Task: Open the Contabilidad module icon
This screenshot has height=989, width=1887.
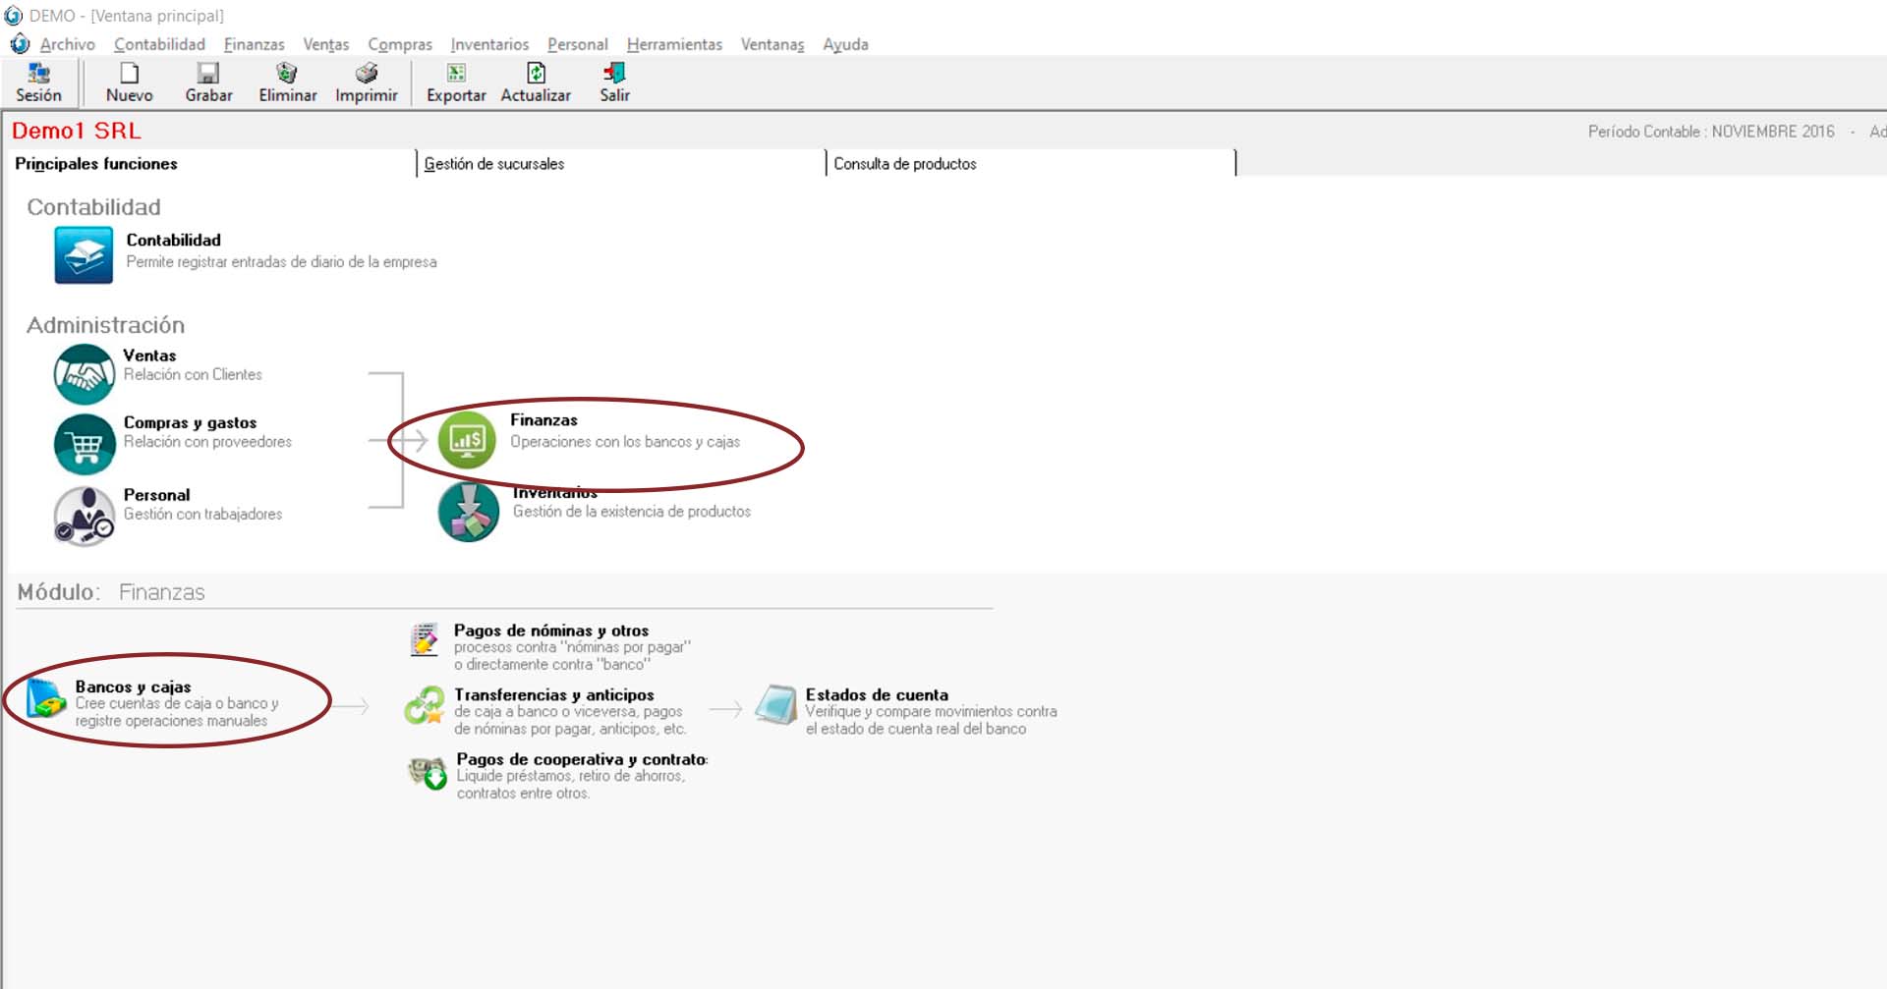Action: click(x=84, y=255)
